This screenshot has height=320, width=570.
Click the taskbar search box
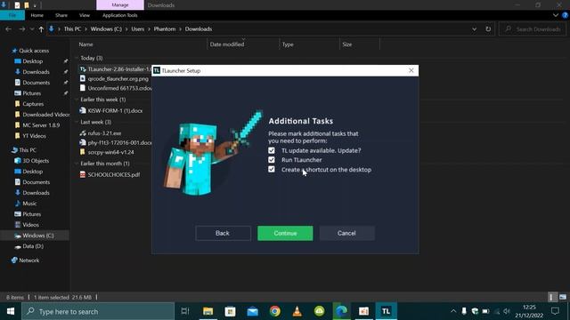pos(98,311)
